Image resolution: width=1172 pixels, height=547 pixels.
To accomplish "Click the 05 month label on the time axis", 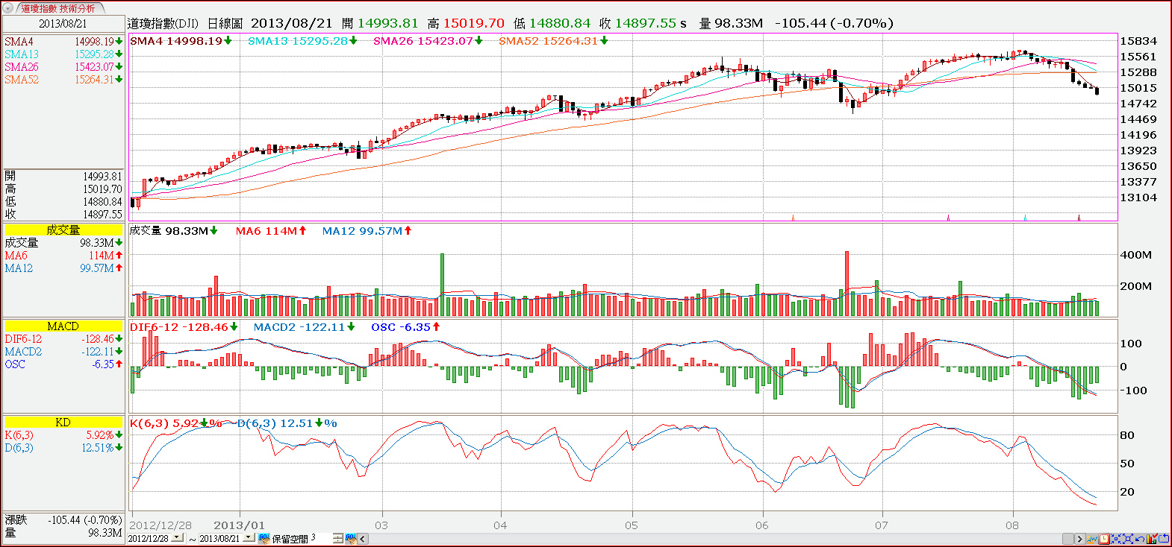I will tap(632, 525).
